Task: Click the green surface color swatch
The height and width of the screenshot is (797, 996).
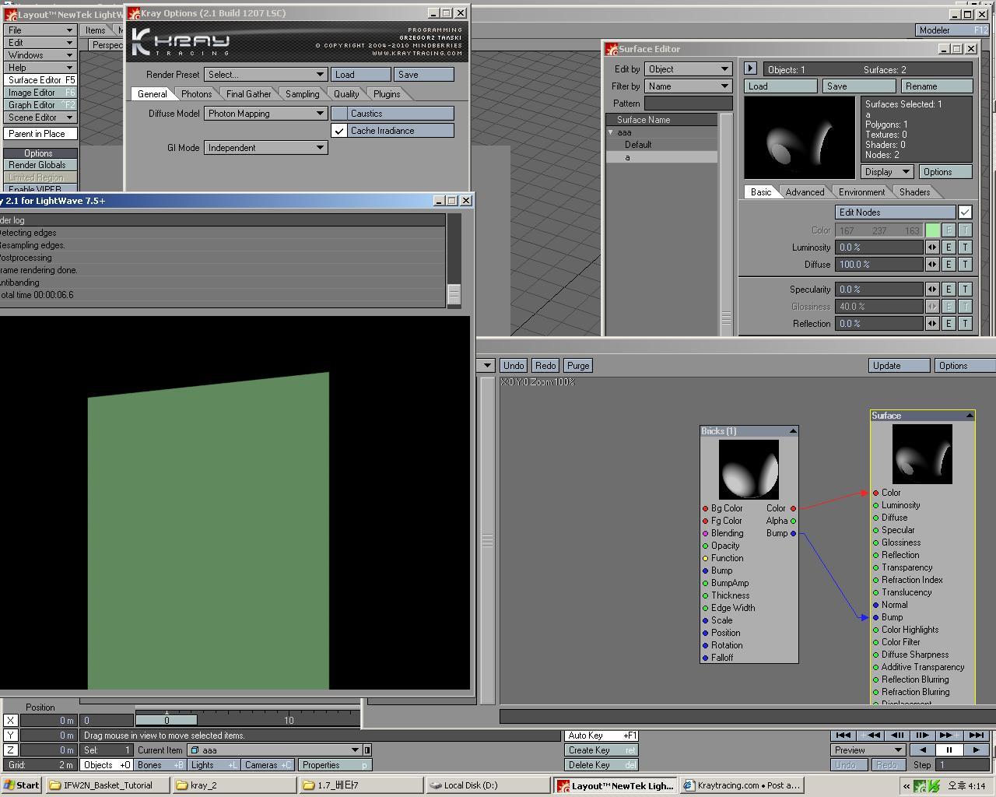Action: [932, 230]
